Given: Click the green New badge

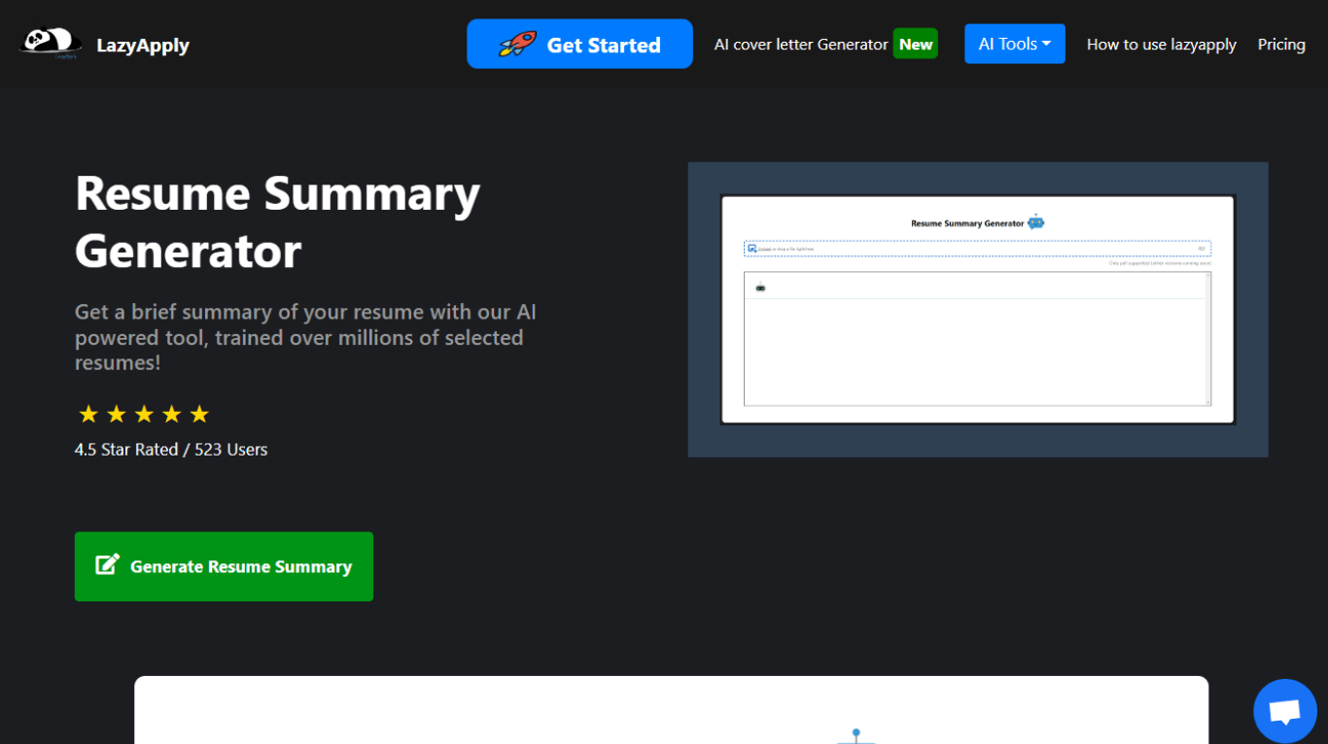Looking at the screenshot, I should pos(916,44).
